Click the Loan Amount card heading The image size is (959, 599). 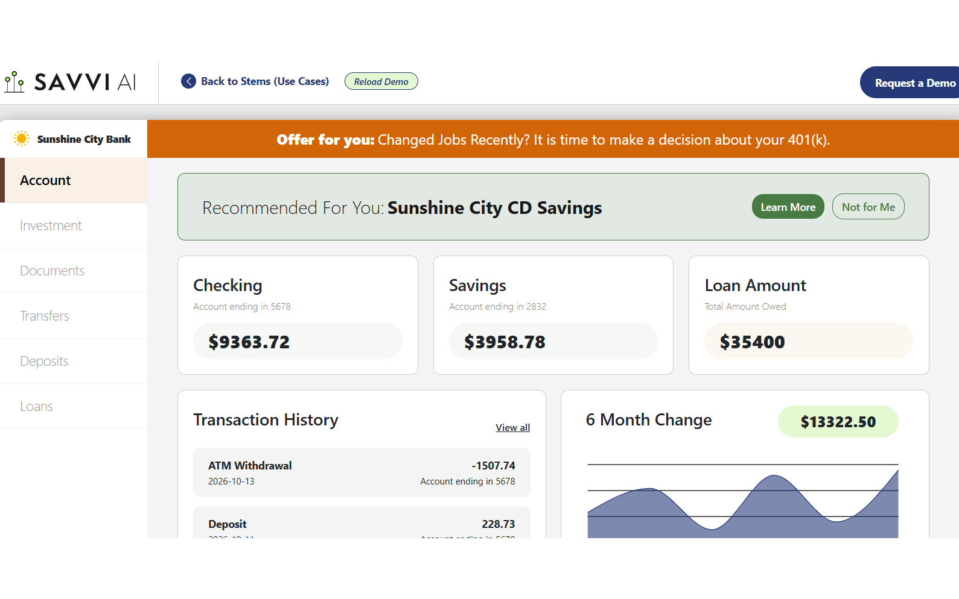coord(755,285)
